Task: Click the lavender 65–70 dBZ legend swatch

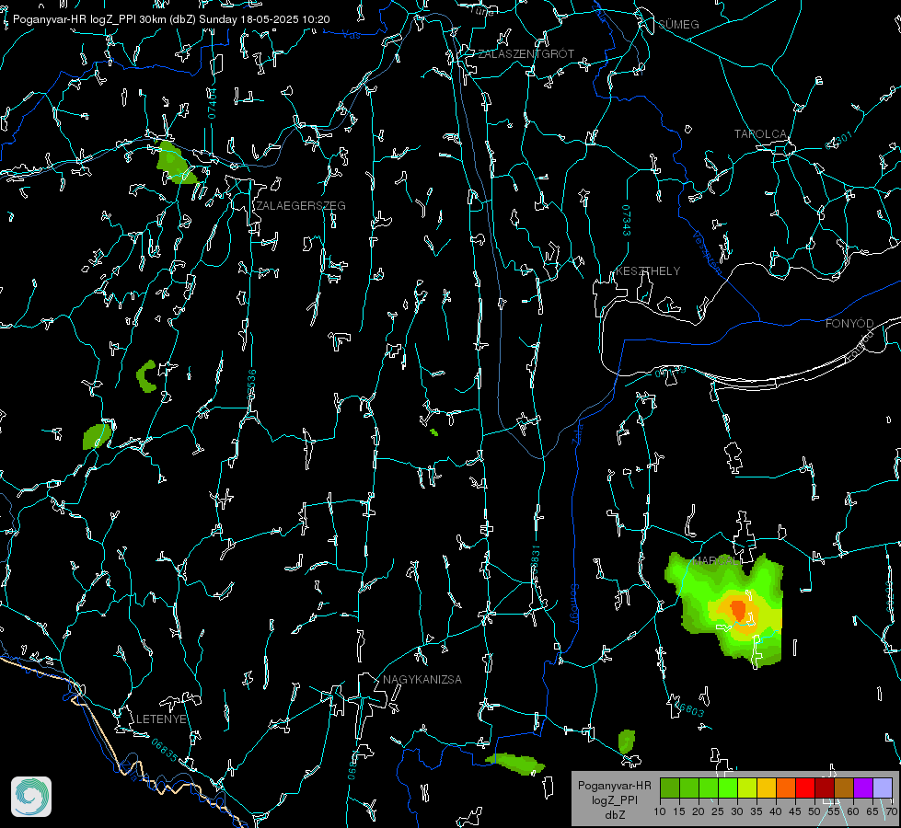Action: pos(883,788)
